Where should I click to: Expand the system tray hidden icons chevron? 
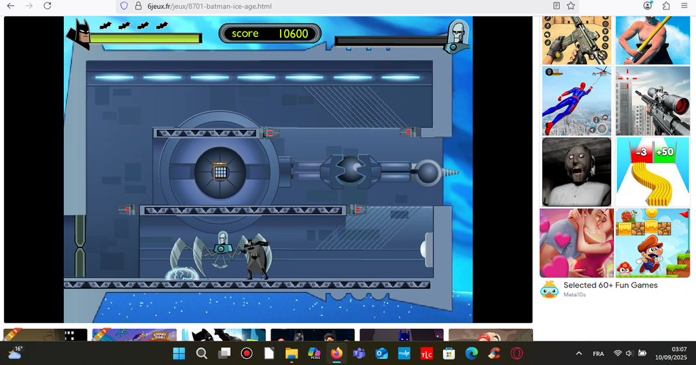(578, 353)
